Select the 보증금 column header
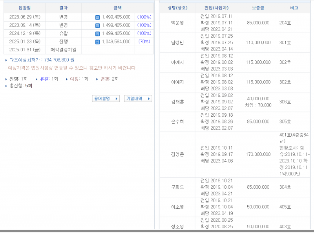314x233 pixels. 258,8
